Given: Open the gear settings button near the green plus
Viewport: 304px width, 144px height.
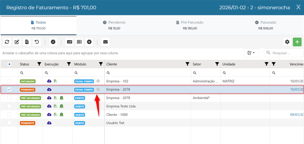Looking at the screenshot, I should coord(287,42).
